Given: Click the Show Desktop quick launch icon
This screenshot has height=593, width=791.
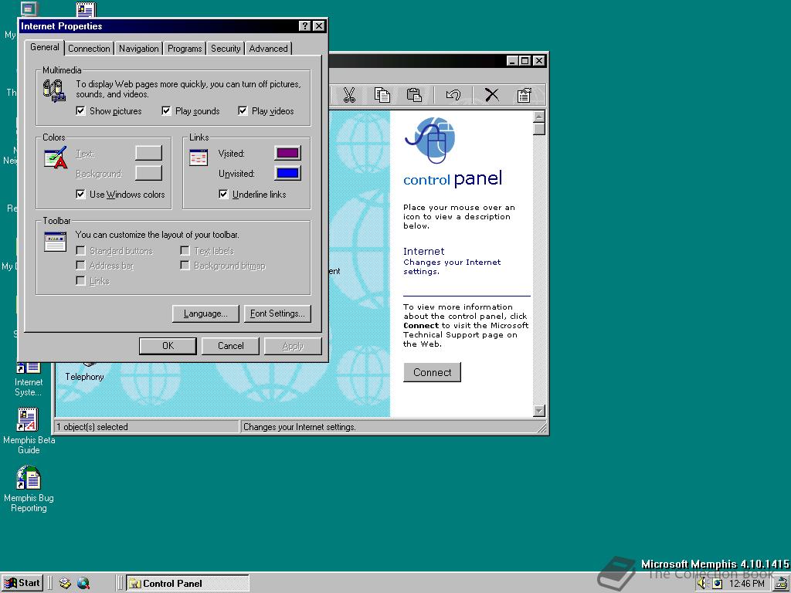Looking at the screenshot, I should tap(65, 584).
